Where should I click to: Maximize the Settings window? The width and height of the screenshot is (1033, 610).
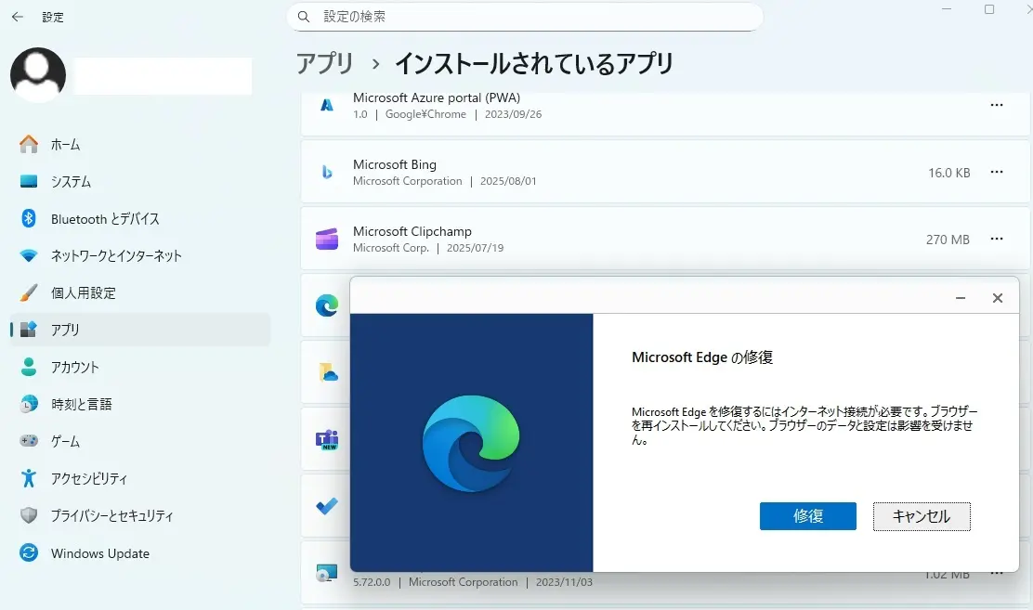(x=988, y=9)
